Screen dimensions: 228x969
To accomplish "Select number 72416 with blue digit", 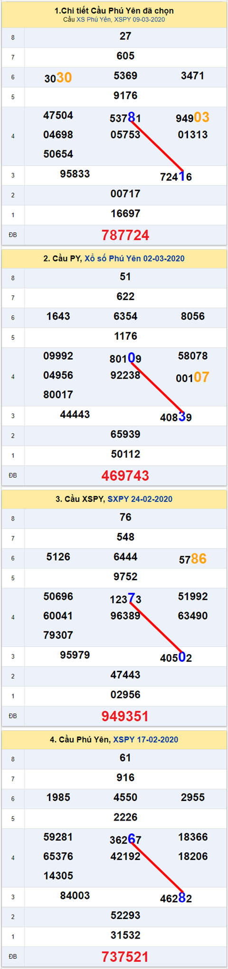I will 176,176.
